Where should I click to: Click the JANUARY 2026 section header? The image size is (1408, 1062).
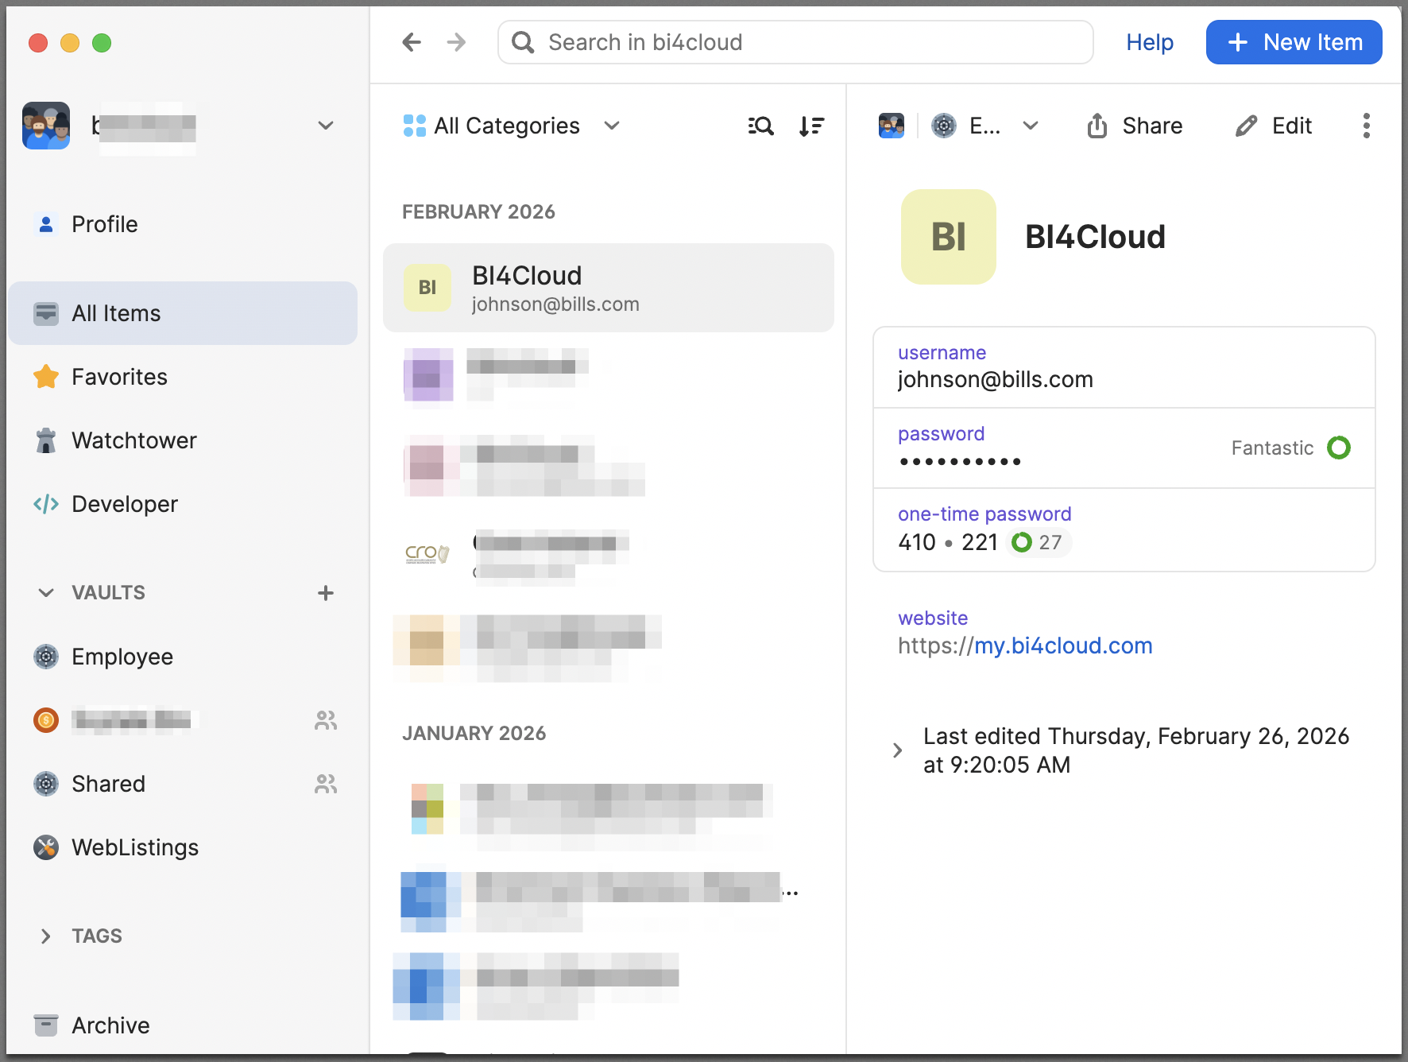(x=474, y=734)
